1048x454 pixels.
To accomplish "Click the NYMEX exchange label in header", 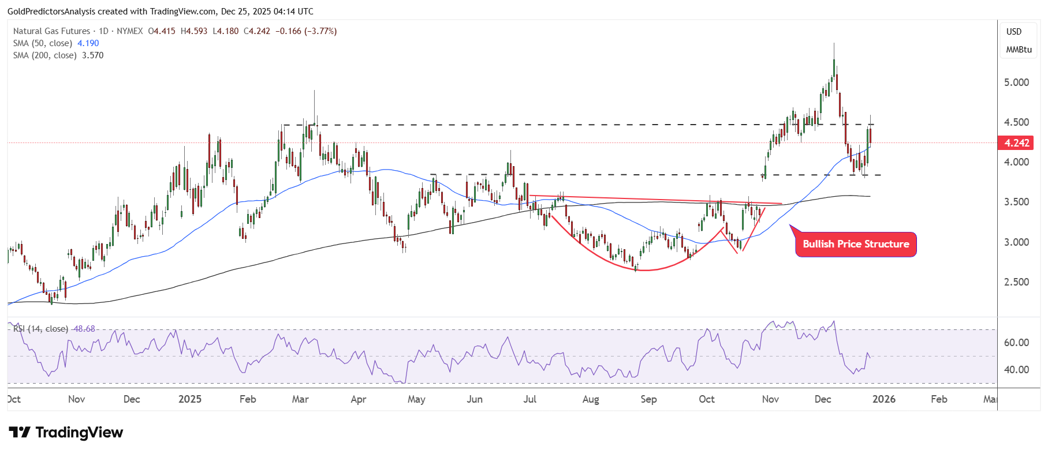I will [x=129, y=31].
